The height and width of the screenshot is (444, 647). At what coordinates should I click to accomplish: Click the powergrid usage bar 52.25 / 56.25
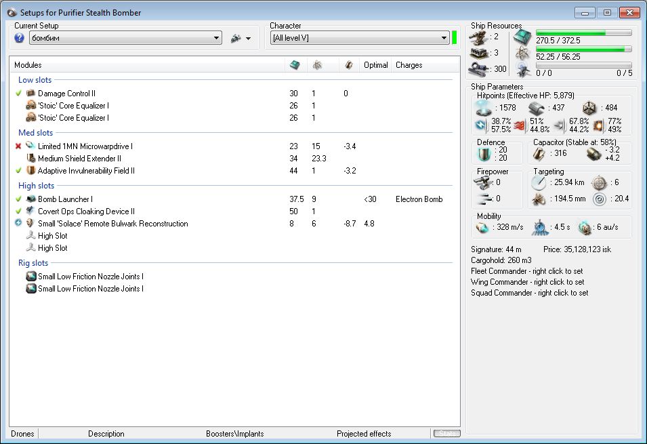(x=583, y=49)
